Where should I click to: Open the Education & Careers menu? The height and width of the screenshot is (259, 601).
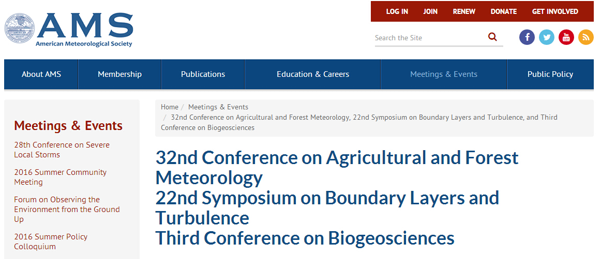[313, 74]
